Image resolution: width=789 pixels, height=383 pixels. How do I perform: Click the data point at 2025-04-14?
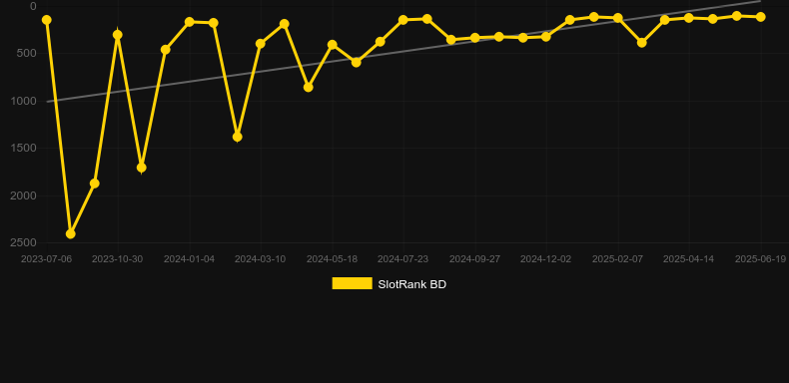tap(689, 18)
